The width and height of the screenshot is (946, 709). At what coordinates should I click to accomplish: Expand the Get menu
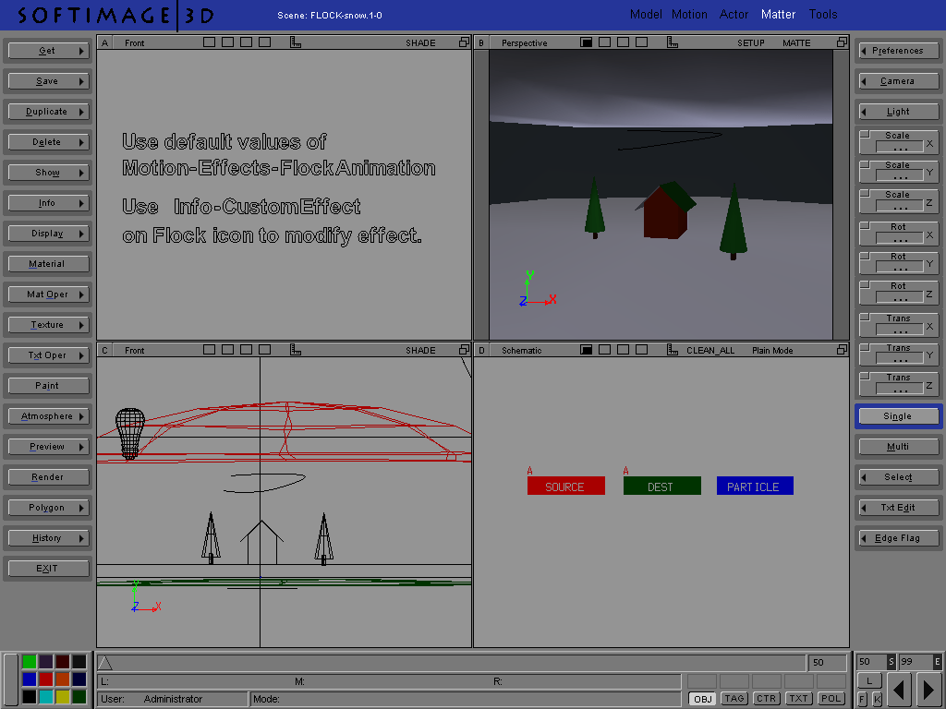(x=47, y=50)
